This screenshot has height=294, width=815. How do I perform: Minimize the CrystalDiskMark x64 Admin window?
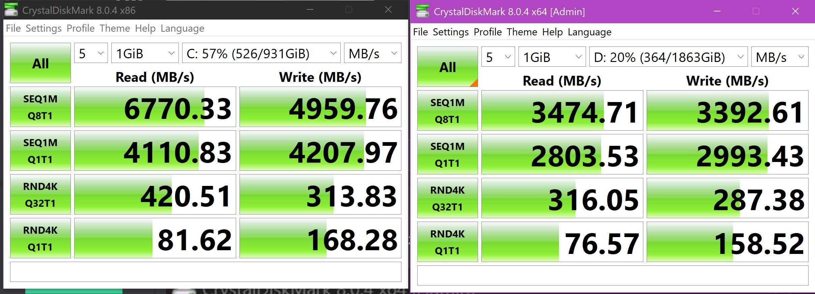(717, 11)
